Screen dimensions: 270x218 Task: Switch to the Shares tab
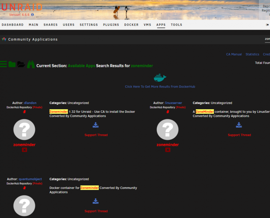tap(51, 25)
